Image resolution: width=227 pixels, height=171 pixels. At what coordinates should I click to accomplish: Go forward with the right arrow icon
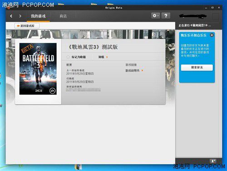point(20,16)
